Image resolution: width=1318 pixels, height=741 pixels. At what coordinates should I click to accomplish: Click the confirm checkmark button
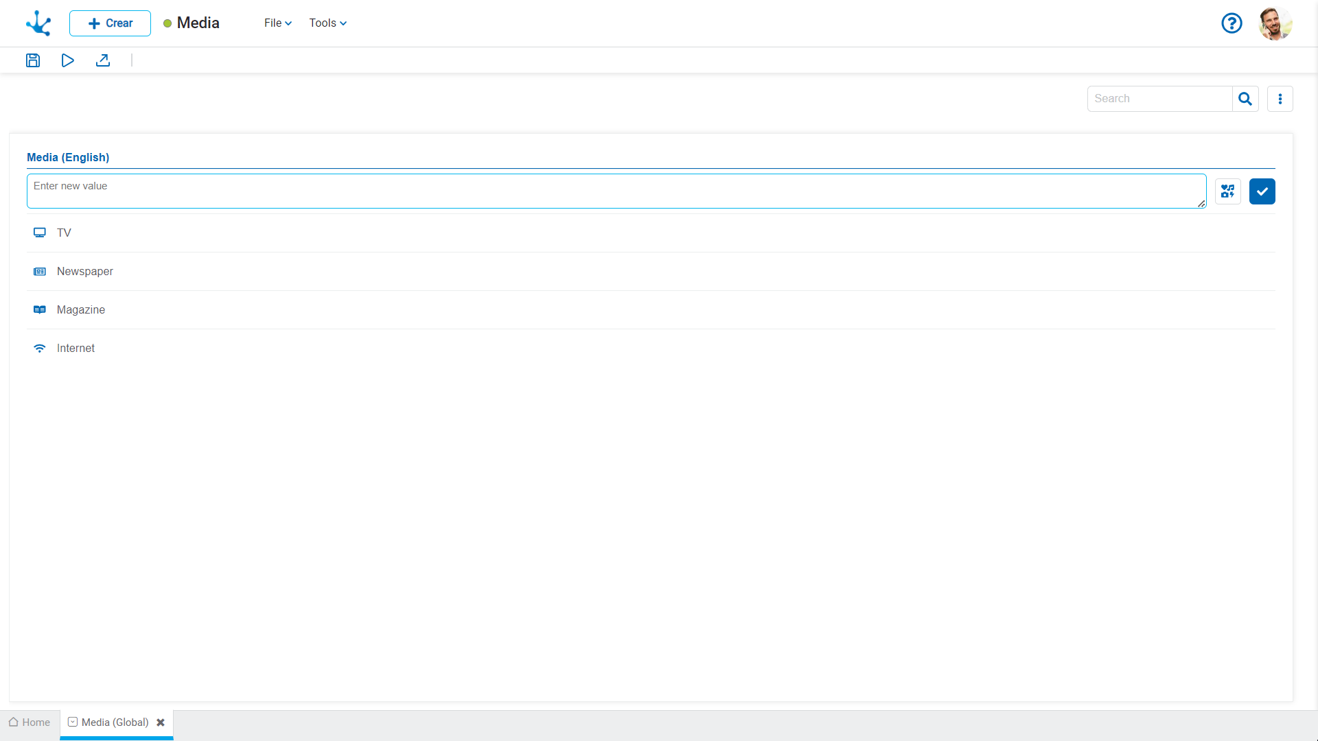[x=1262, y=191]
